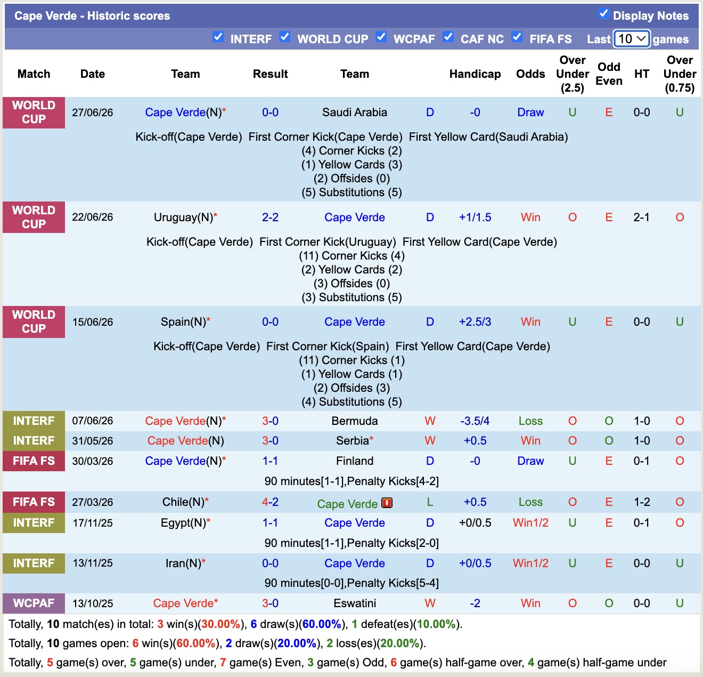Image resolution: width=703 pixels, height=677 pixels.
Task: Open the Egypt(N) team link
Action: point(183,523)
